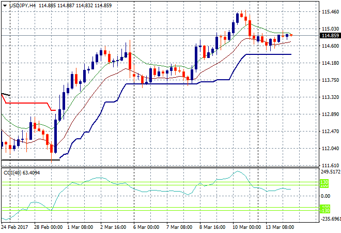Click the CCI scale value 0.00

(x=326, y=196)
